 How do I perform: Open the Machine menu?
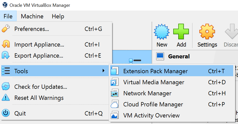click(32, 16)
